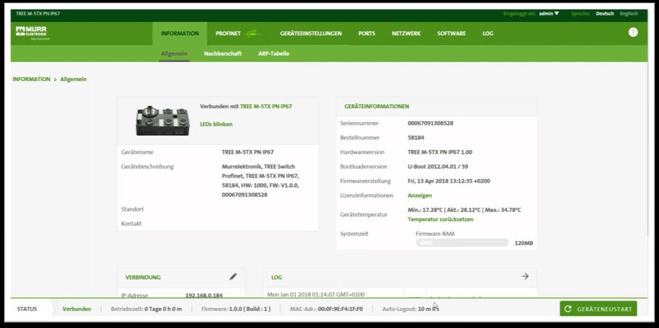The image size is (659, 328).
Task: Click Hardwareversion value TREE M-5TX PN IP67 1.00
Action: 440,152
